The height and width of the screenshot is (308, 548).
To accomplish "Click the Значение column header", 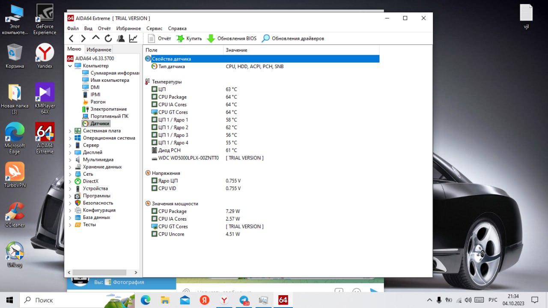I will [301, 50].
